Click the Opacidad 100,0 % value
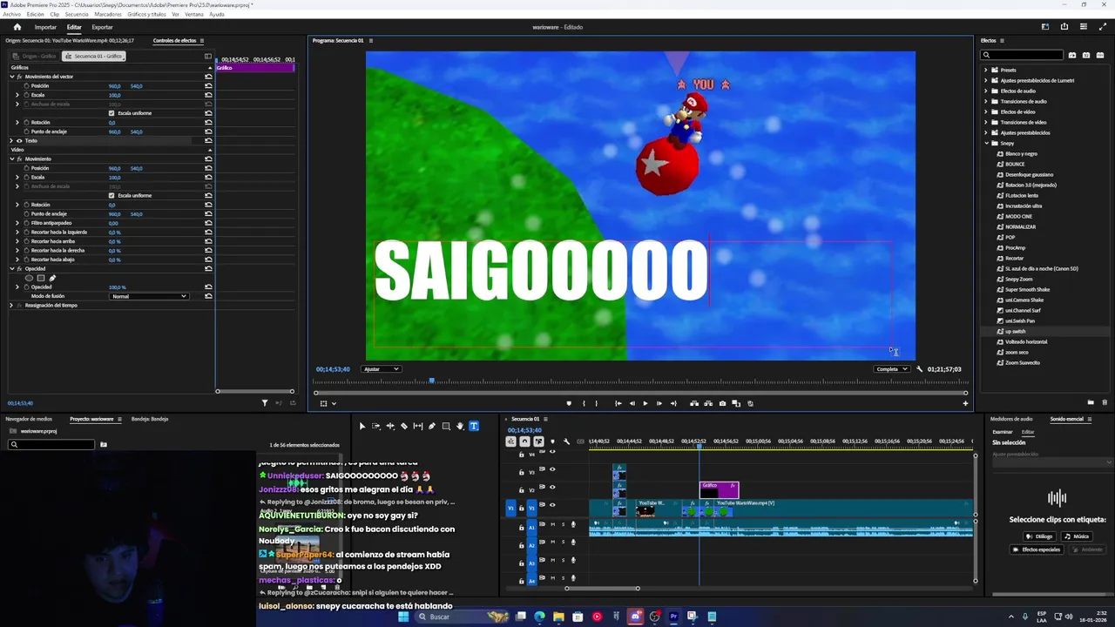Image resolution: width=1115 pixels, height=627 pixels. [x=117, y=287]
